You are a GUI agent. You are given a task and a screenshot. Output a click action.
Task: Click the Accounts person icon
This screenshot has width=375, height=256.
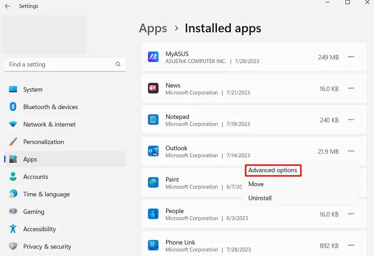click(x=13, y=176)
